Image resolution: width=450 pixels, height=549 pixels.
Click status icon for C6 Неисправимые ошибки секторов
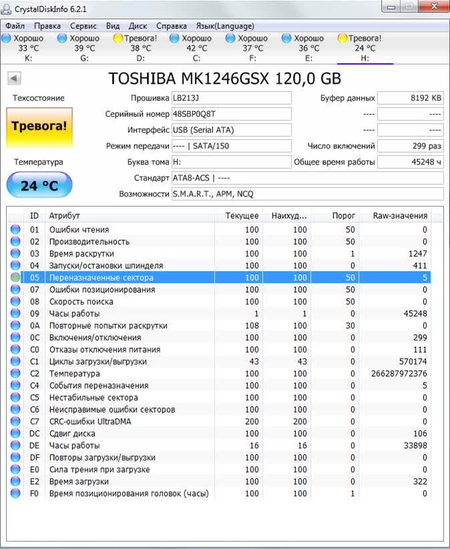pyautogui.click(x=15, y=409)
